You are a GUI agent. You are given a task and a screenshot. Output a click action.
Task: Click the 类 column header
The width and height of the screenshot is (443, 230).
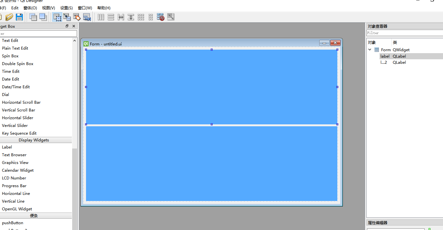pyautogui.click(x=418, y=43)
